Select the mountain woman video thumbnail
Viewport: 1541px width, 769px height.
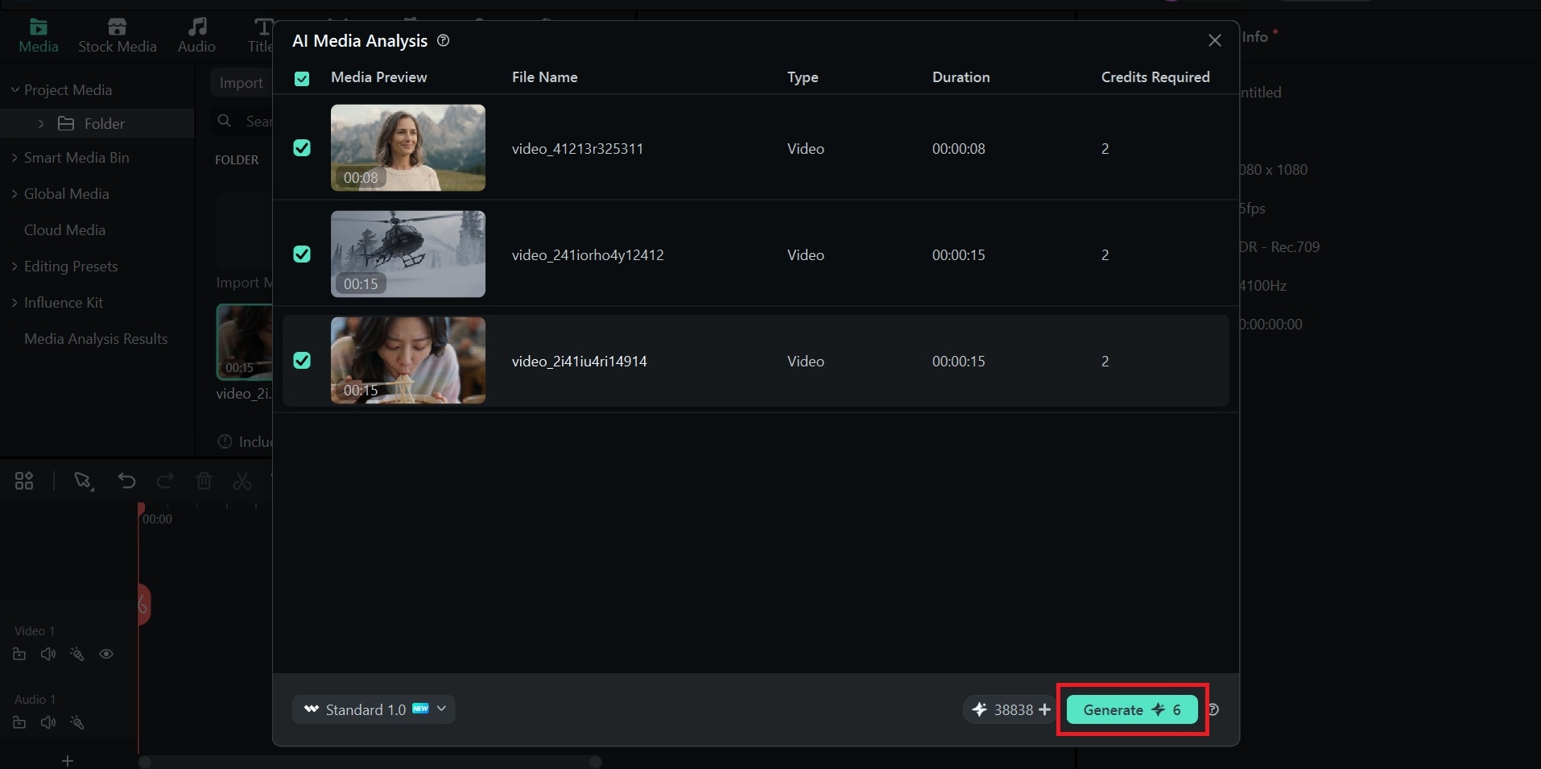coord(408,147)
